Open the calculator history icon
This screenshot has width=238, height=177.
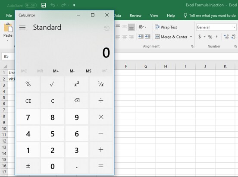106,28
